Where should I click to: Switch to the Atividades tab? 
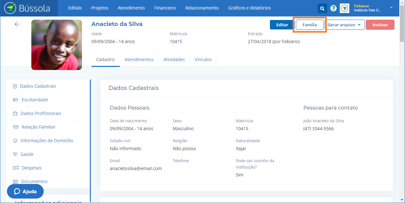174,60
